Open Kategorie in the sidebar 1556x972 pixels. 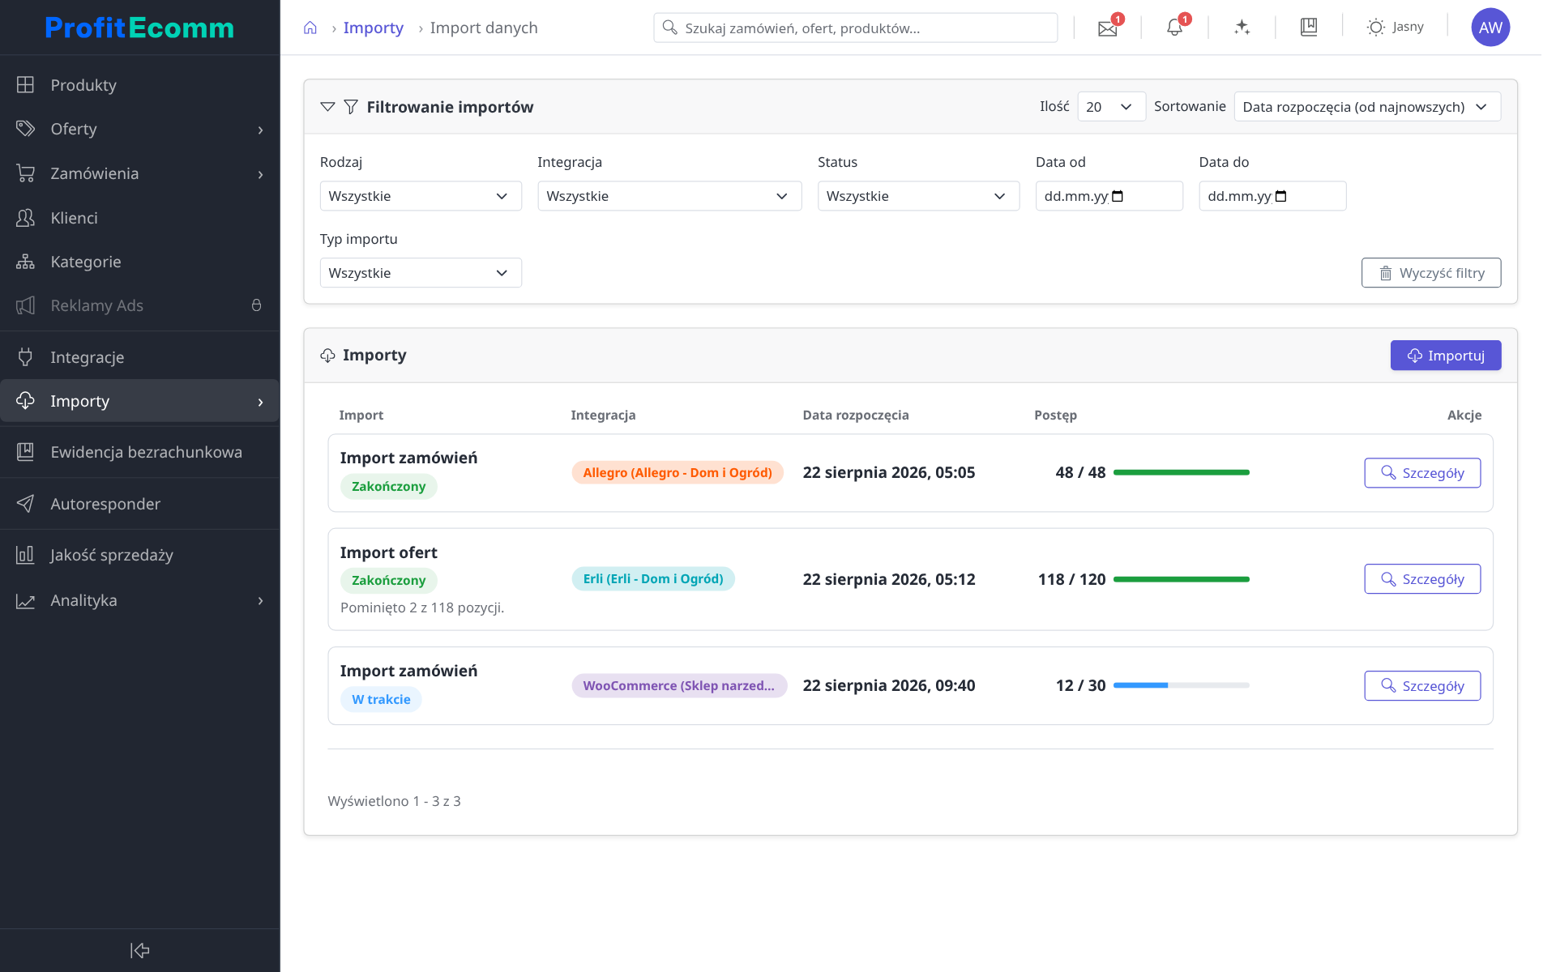[x=139, y=262]
